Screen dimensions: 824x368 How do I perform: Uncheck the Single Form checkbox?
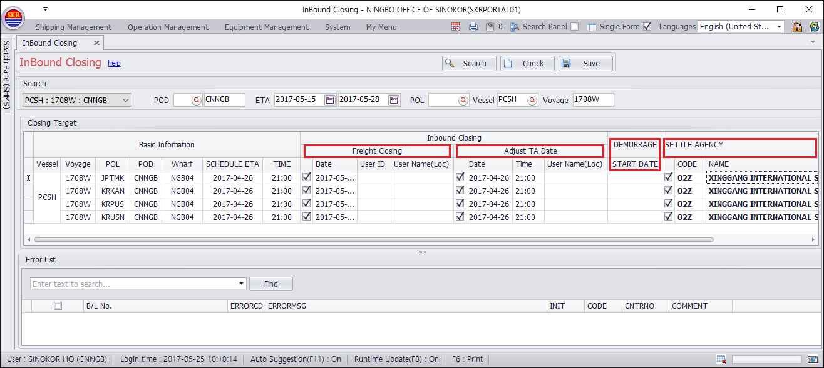(647, 27)
